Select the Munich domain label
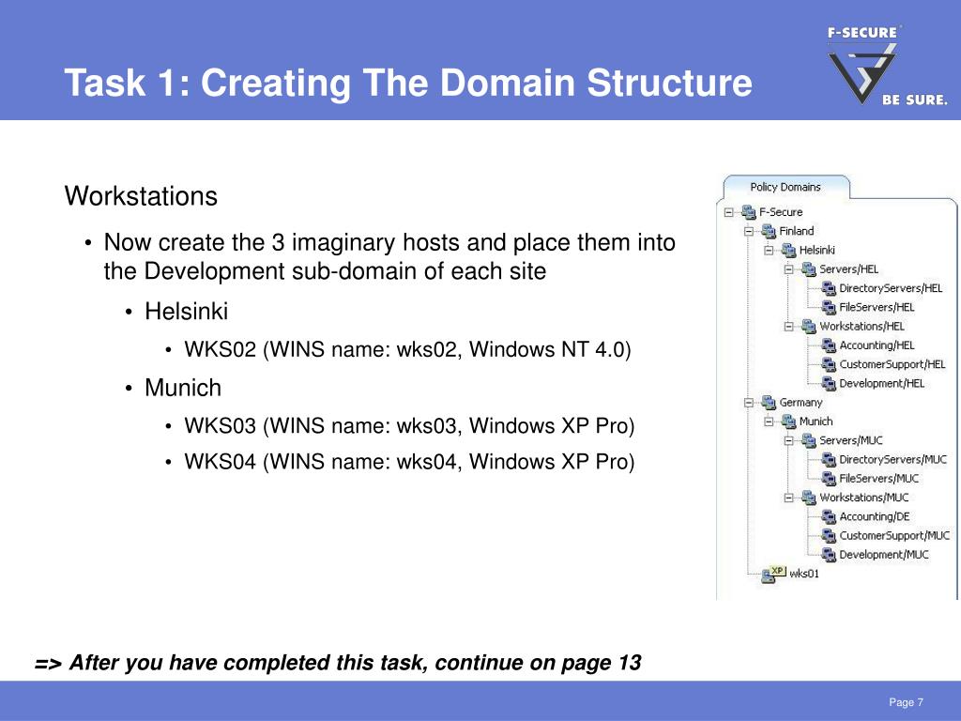Screen dimensions: 961x721 (816, 422)
